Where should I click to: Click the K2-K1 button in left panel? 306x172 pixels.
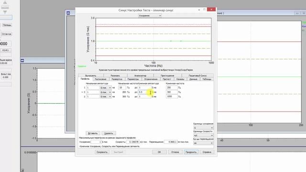tap(5, 50)
